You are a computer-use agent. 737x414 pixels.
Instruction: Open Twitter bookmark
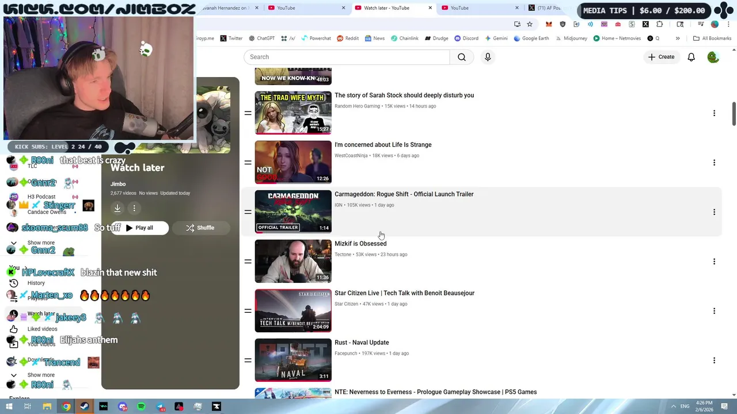231,39
